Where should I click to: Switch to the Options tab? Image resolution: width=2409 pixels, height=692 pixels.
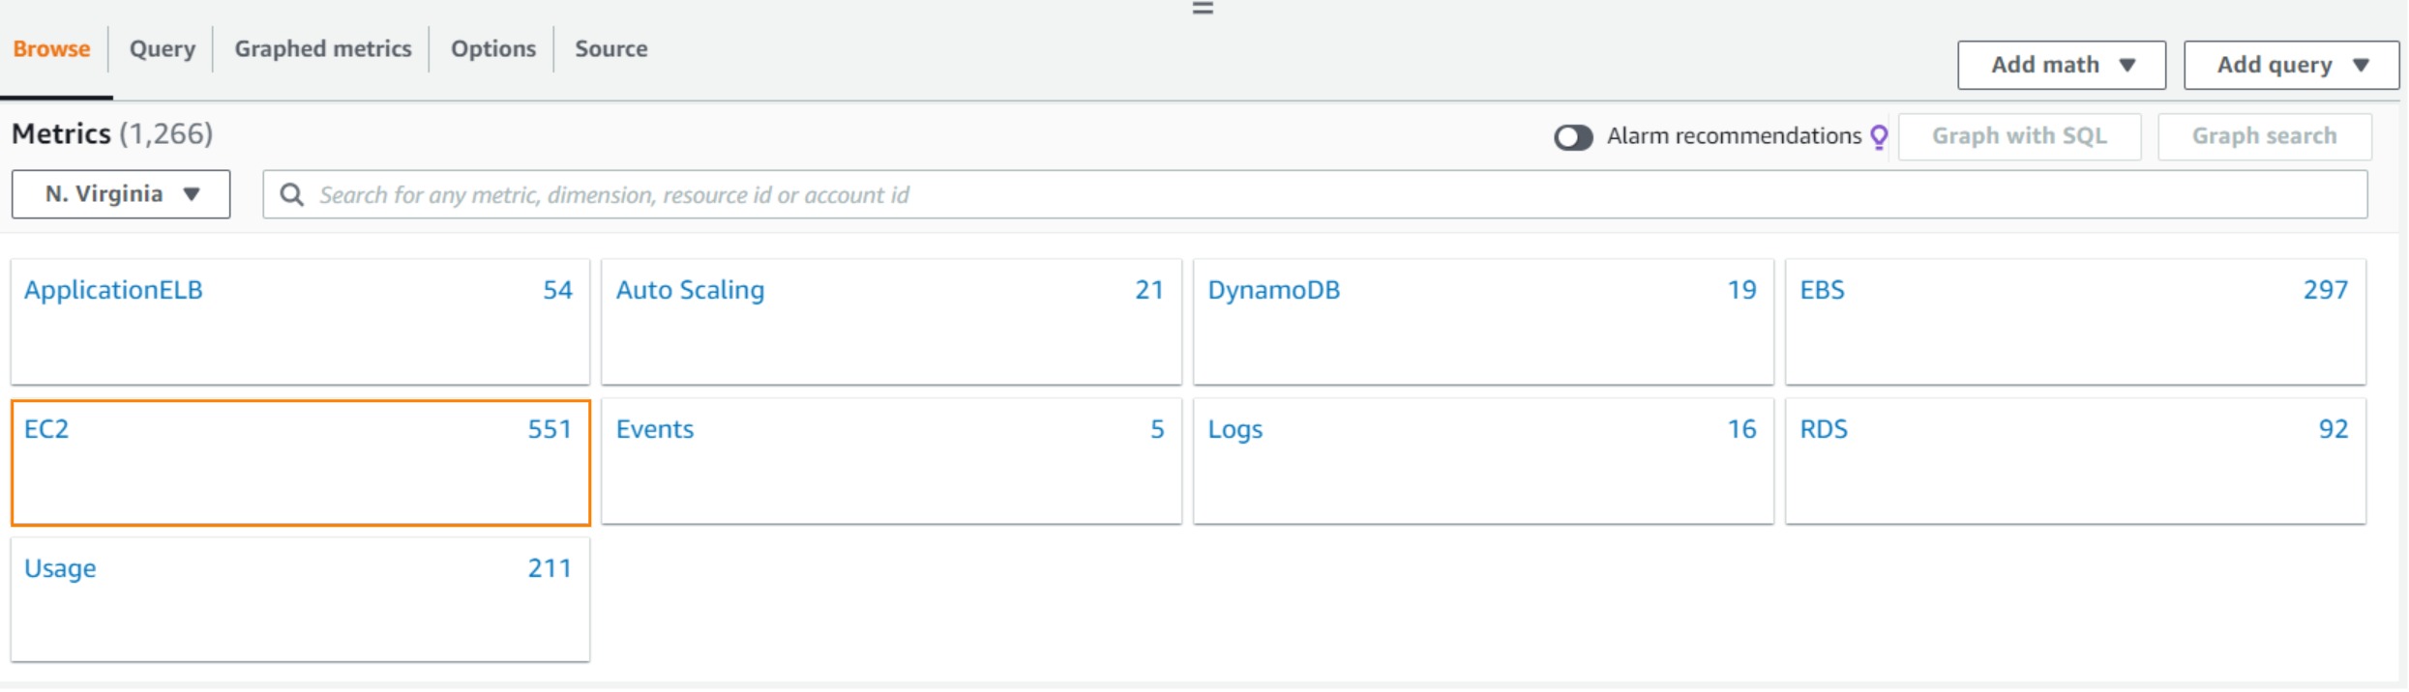492,48
